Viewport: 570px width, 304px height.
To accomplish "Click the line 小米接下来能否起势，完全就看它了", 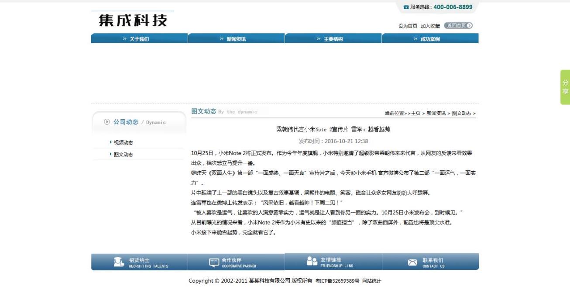I will 233,232.
